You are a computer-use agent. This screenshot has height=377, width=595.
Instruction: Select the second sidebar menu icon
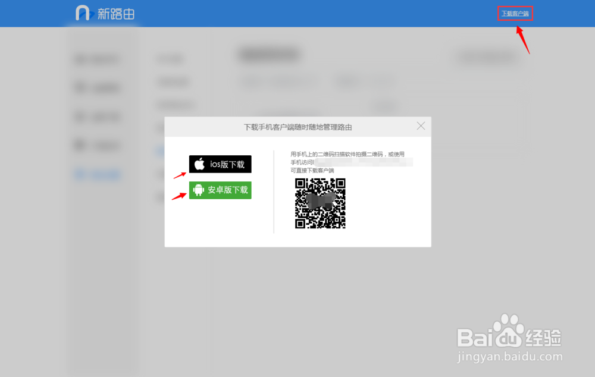[80, 87]
